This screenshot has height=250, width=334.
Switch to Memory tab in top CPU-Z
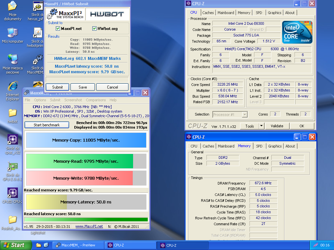tap(244, 13)
